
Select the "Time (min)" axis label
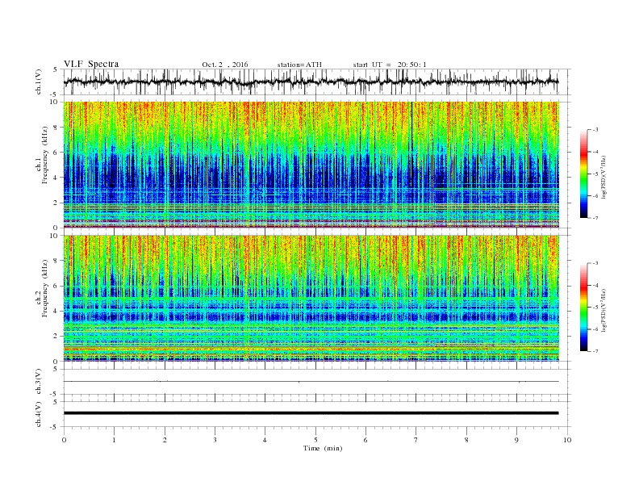[323, 448]
